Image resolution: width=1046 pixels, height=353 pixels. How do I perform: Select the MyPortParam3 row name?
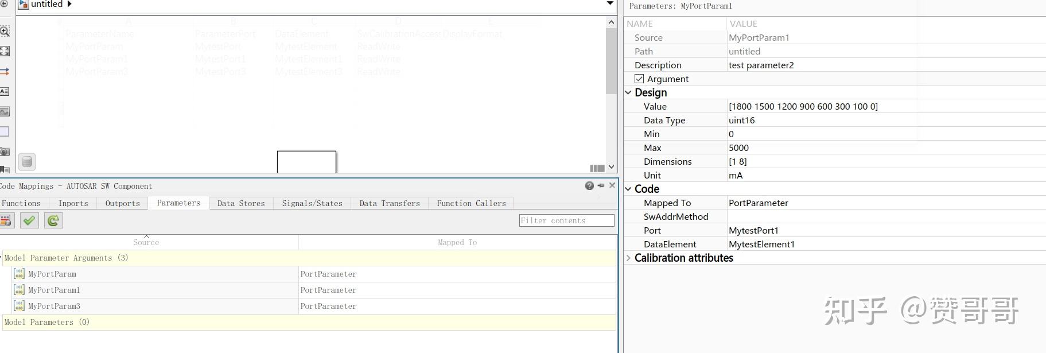54,306
